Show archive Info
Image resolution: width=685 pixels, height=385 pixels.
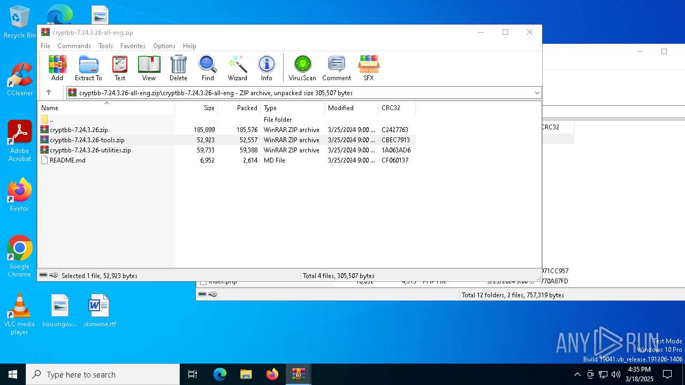pyautogui.click(x=267, y=68)
